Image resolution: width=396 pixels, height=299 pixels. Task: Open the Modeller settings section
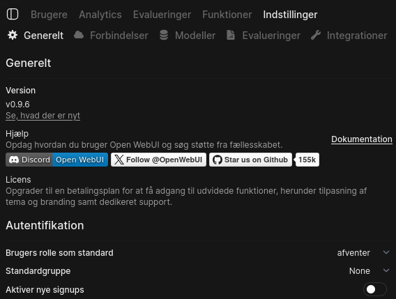pyautogui.click(x=188, y=36)
